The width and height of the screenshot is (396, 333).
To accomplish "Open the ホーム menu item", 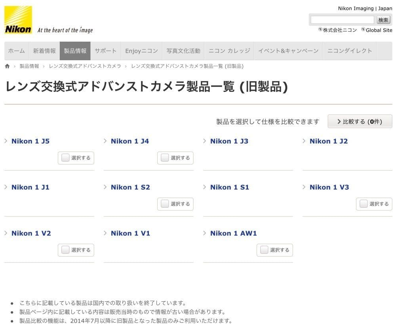I will 16,51.
